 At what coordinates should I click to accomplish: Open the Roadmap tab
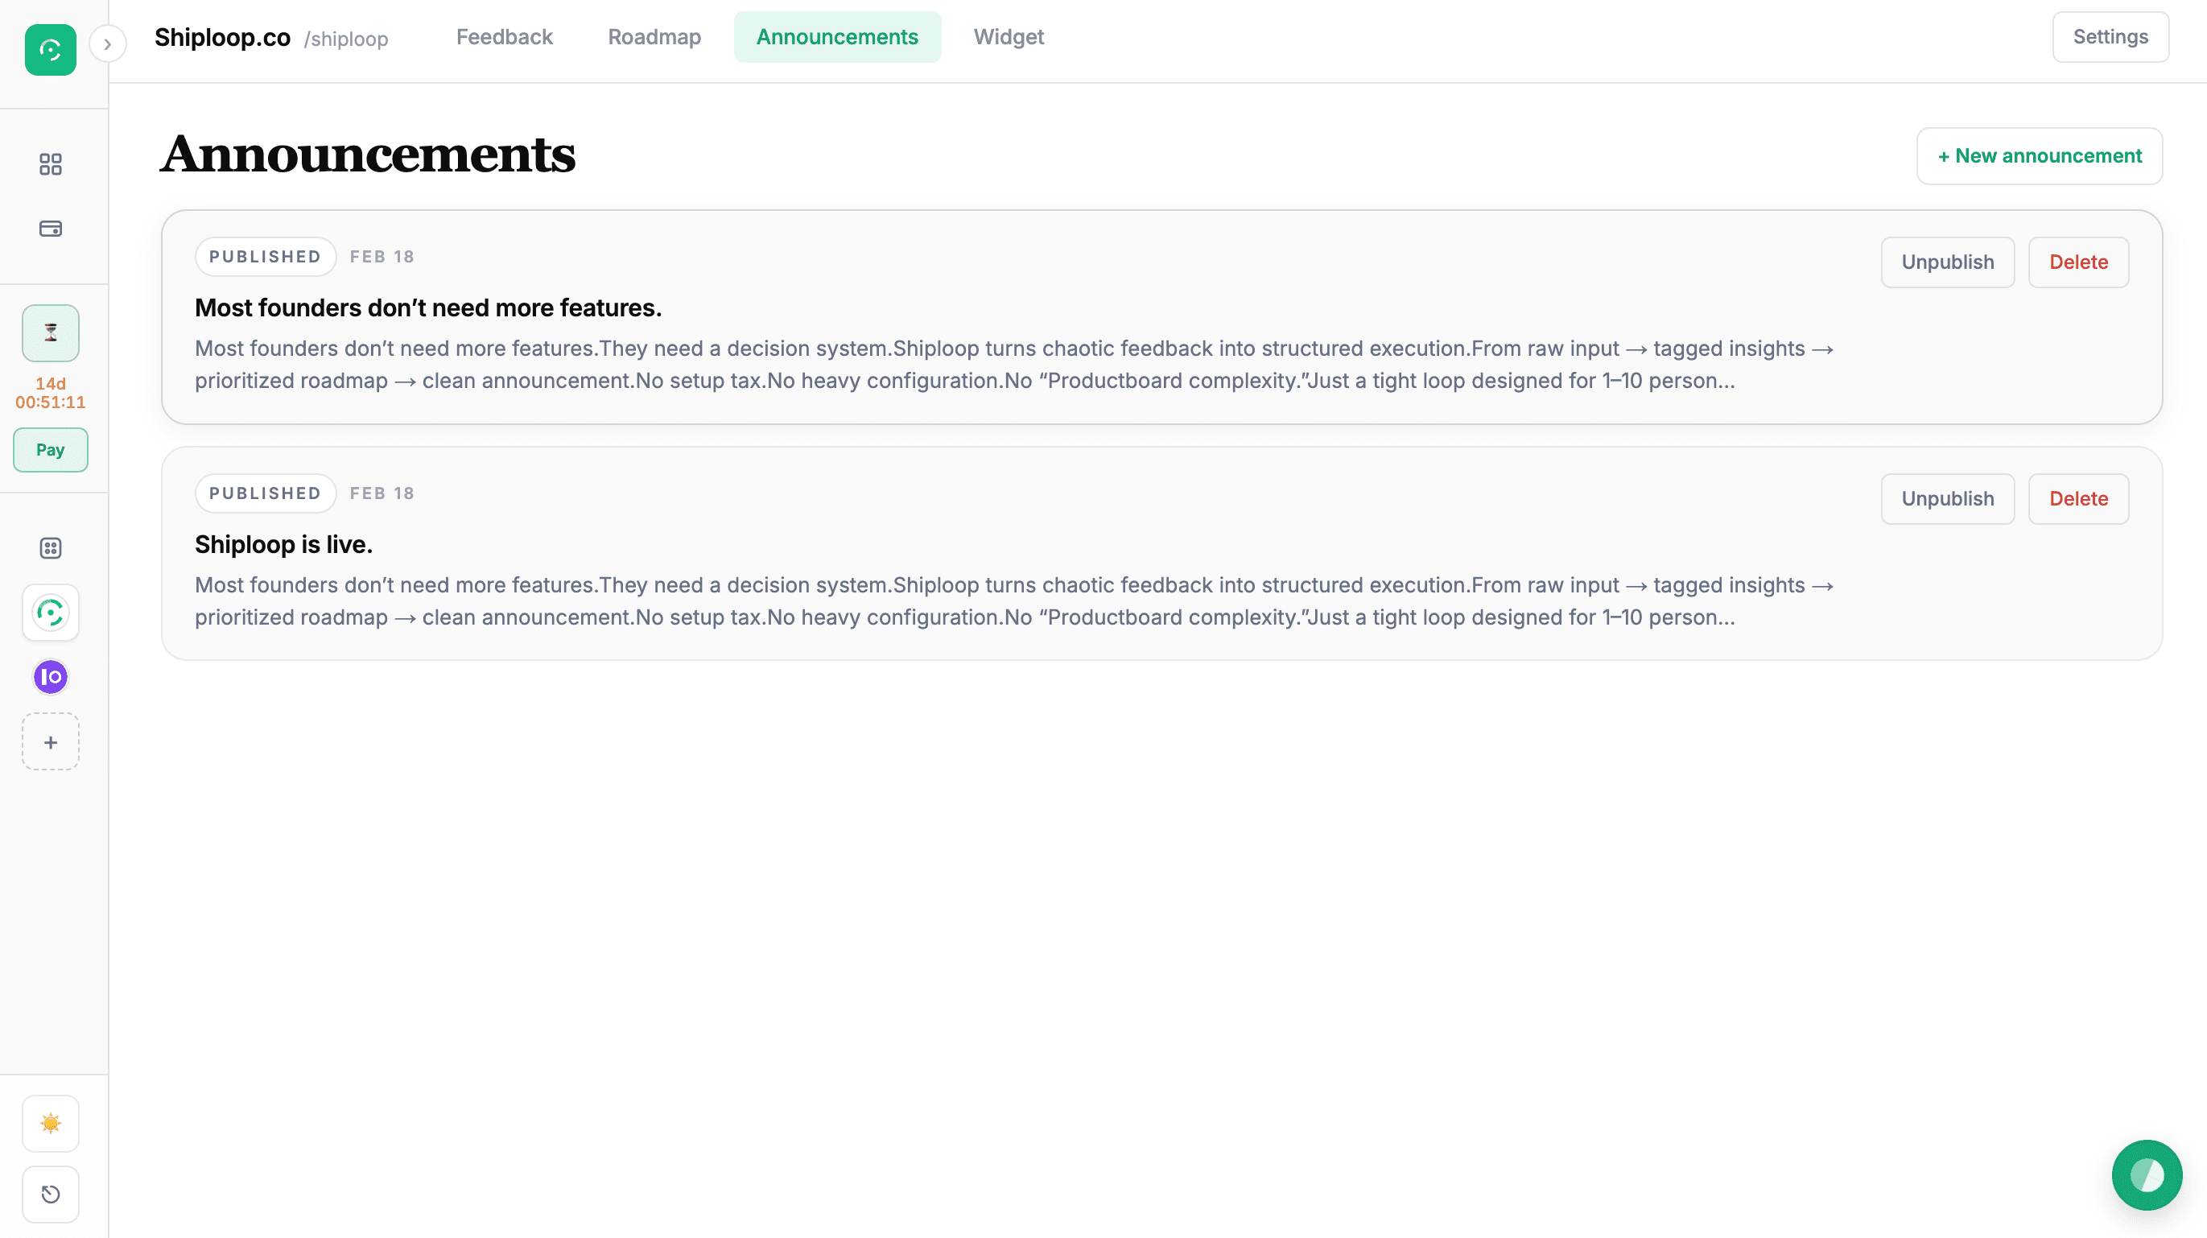point(654,37)
